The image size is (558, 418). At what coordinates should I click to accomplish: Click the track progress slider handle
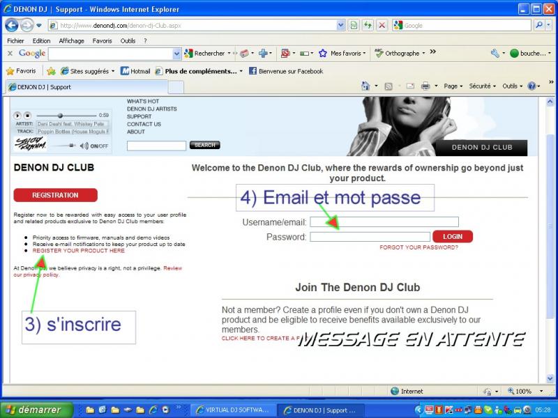pos(60,116)
